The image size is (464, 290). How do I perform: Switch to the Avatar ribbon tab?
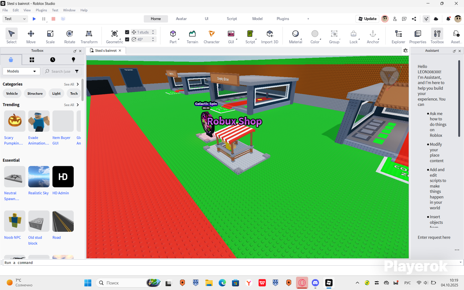(x=181, y=19)
